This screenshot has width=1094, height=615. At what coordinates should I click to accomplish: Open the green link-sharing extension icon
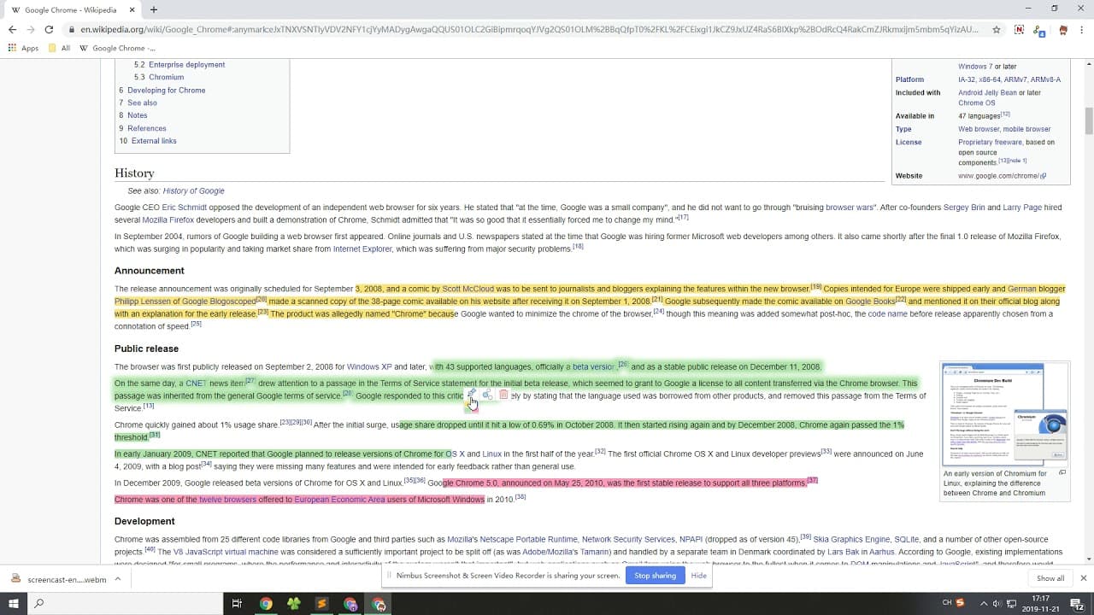[x=1040, y=30]
